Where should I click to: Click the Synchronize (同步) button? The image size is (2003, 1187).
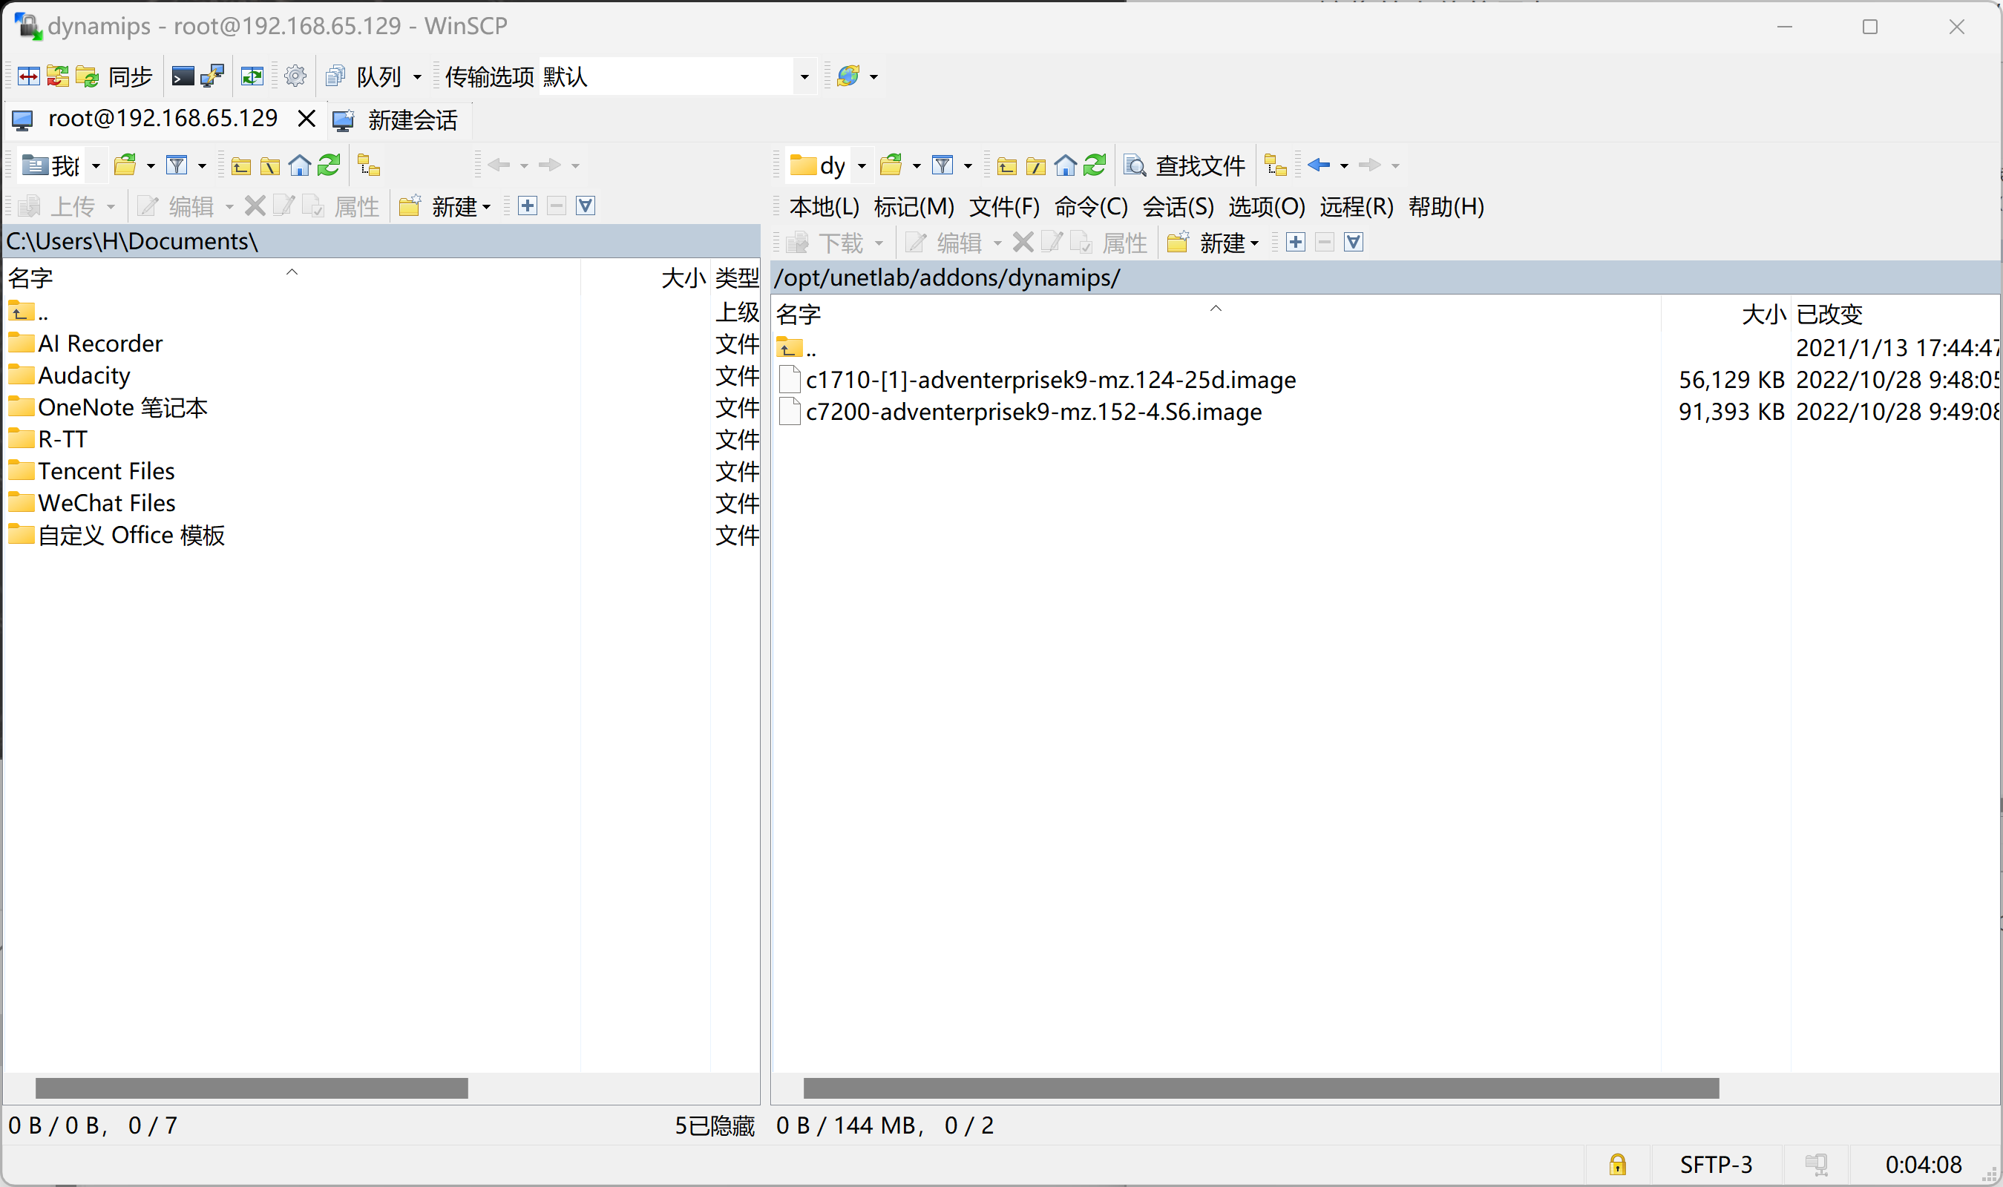point(114,77)
